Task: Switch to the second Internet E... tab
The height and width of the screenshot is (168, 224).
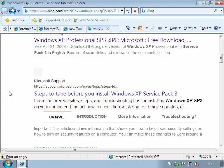Action: 50,29
